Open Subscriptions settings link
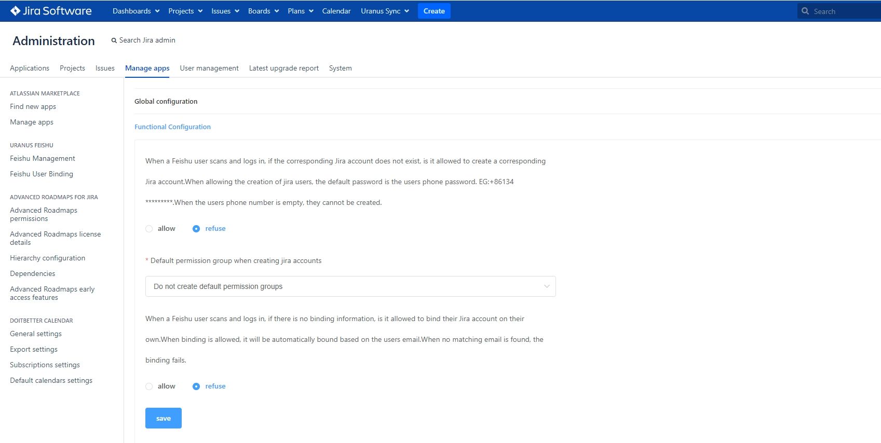This screenshot has height=443, width=881. [45, 365]
